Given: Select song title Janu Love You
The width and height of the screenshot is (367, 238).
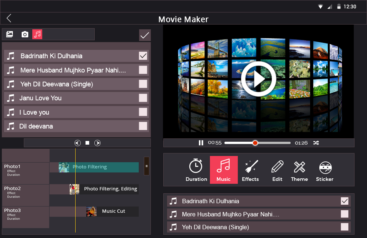Looking at the screenshot, I should coord(40,98).
